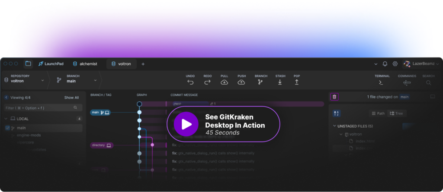Screen dimensions: 443x192
Task: Collapse the LOCAL section
Action: click(6, 119)
